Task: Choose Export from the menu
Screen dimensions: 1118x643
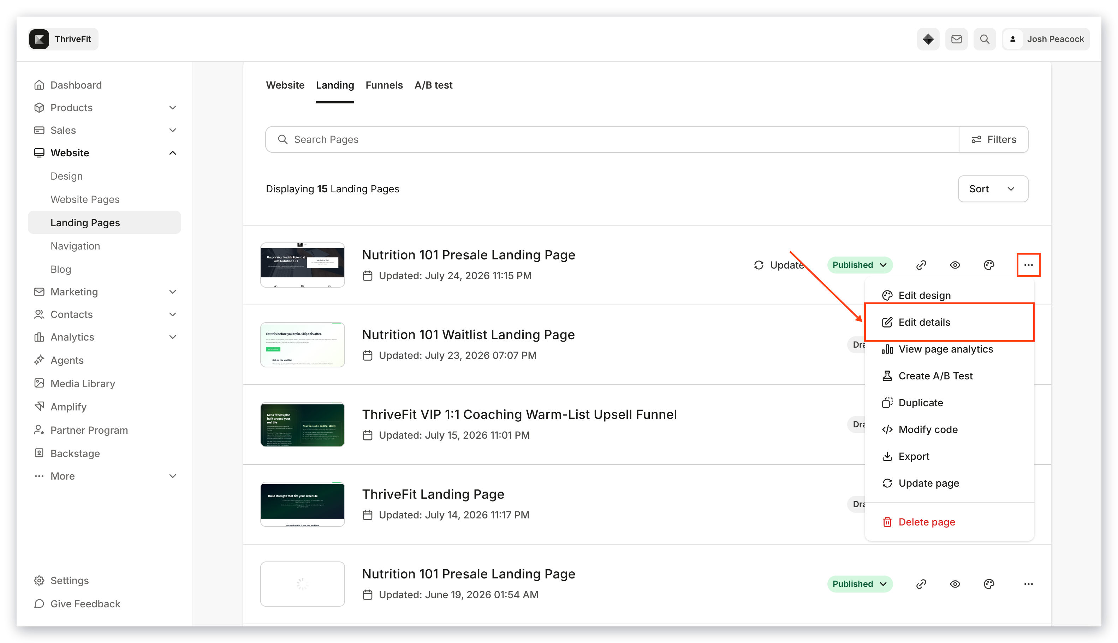Action: 949,456
